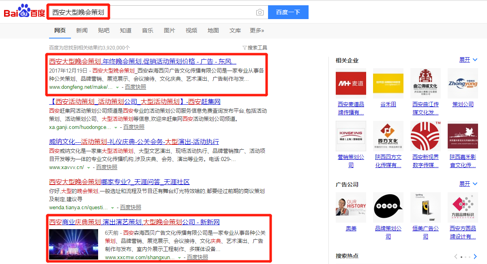487x264 pixels.
Task: Expand arrow beside xa.ganji.com URL
Action: pos(116,127)
